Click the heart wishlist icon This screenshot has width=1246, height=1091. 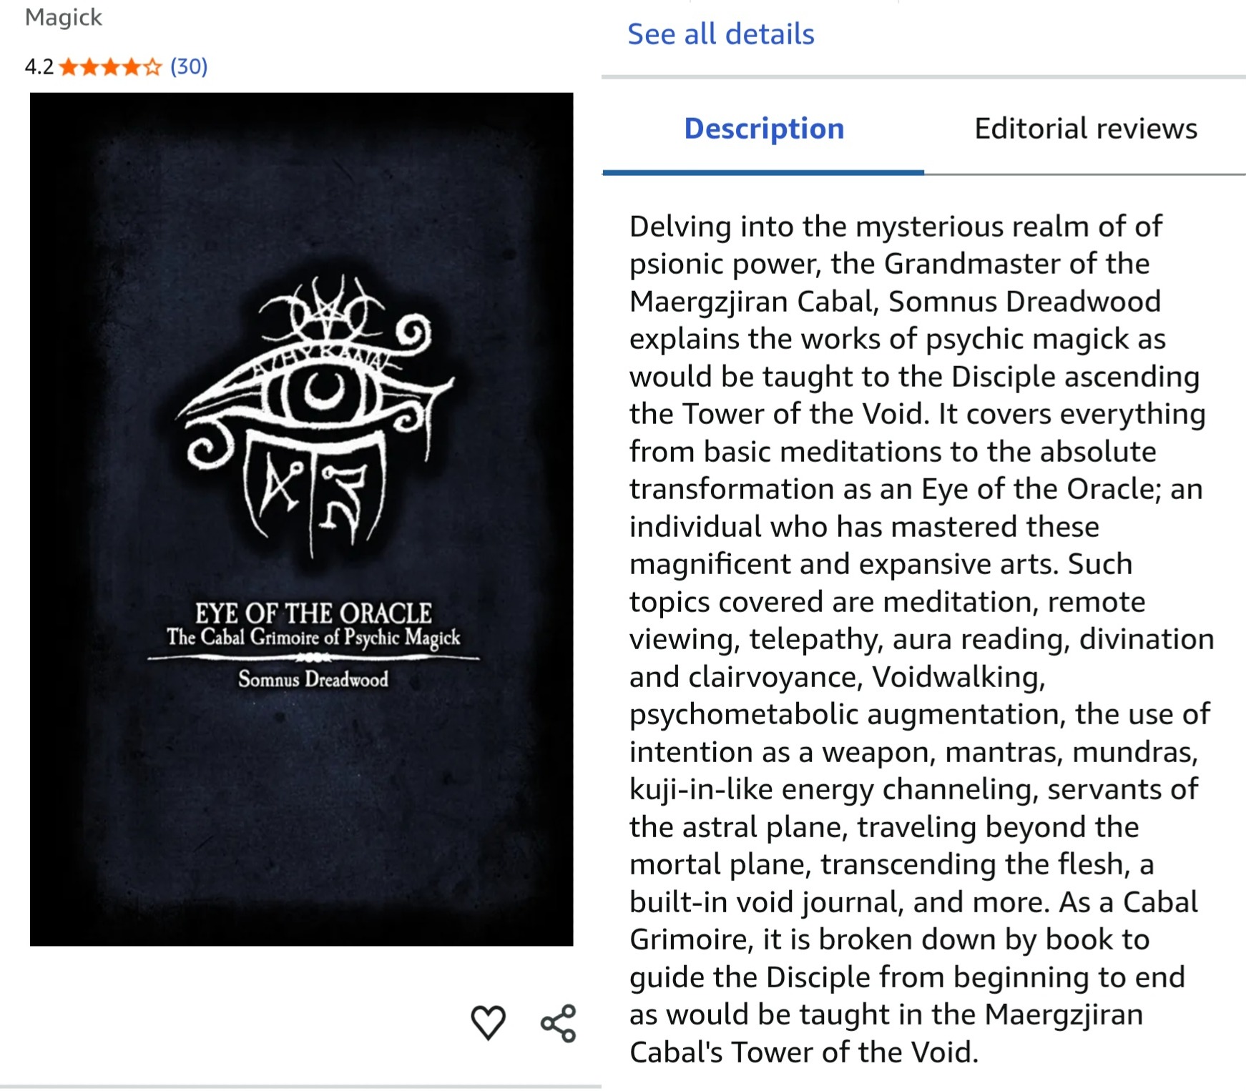[x=488, y=1022]
